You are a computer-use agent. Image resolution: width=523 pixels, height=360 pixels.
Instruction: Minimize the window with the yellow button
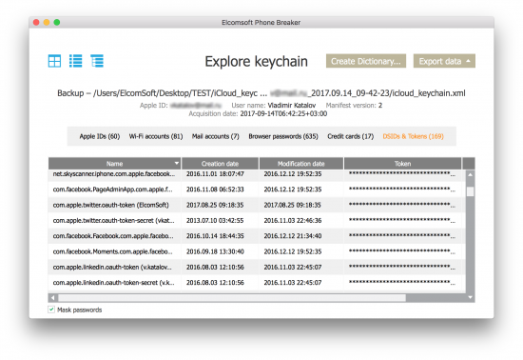[47, 22]
